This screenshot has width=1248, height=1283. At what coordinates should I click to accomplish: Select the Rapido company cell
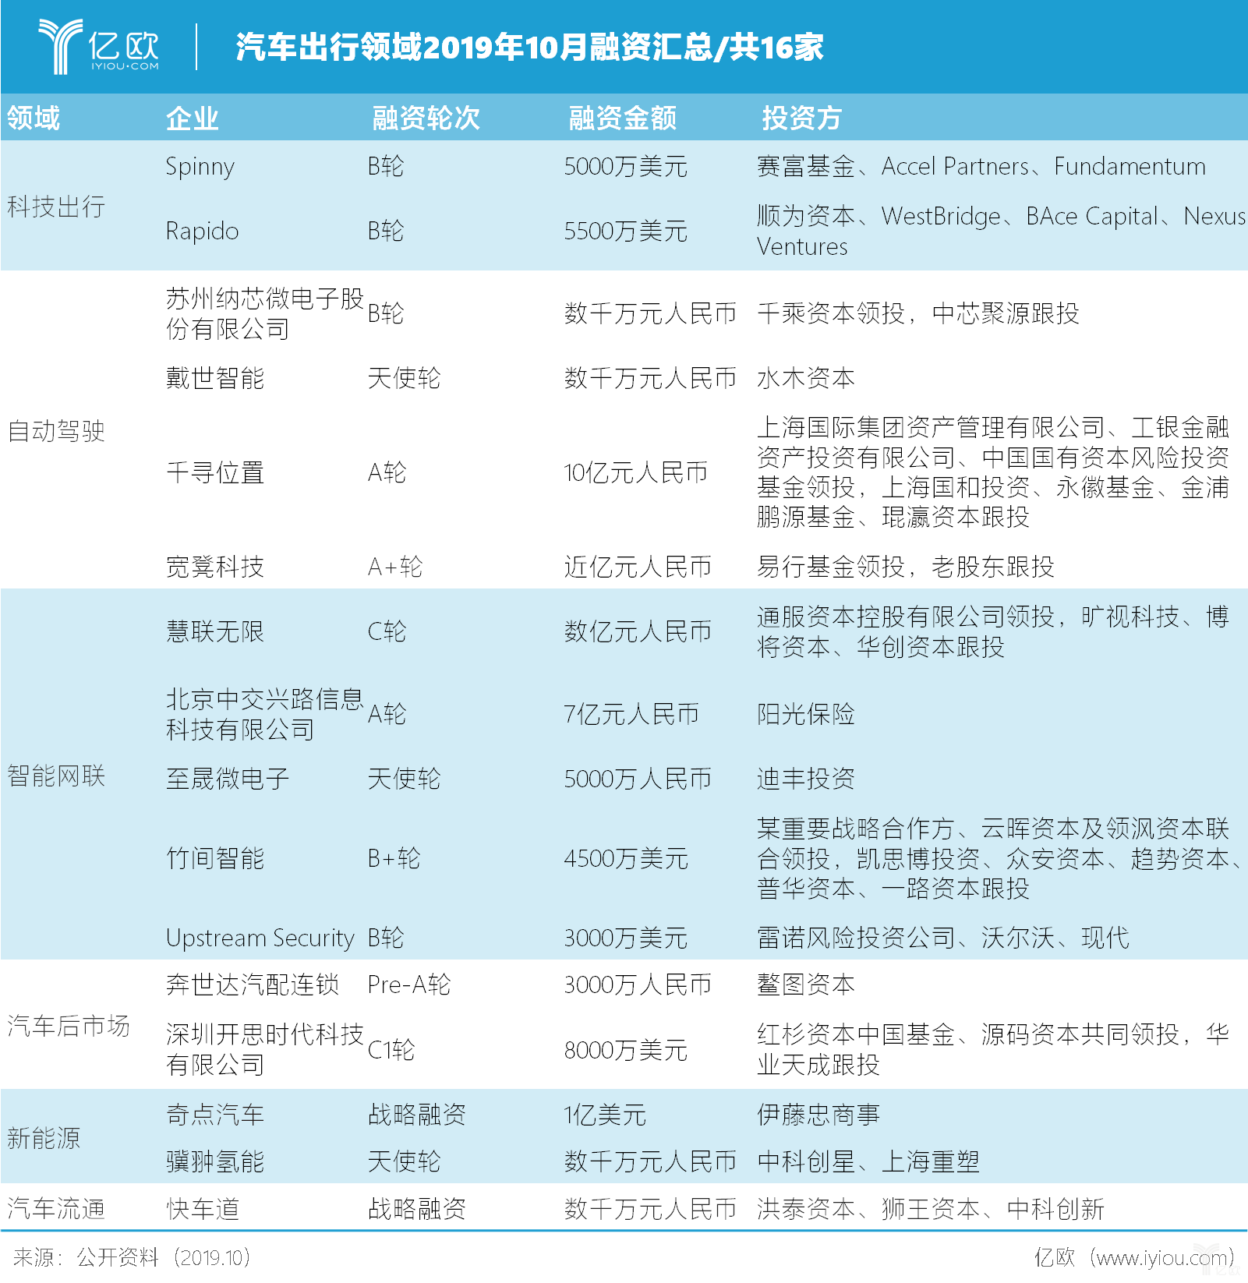(x=202, y=231)
